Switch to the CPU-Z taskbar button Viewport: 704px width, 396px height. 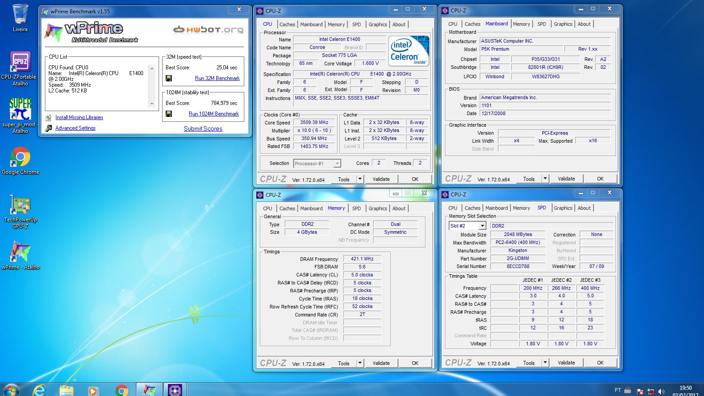[x=175, y=390]
